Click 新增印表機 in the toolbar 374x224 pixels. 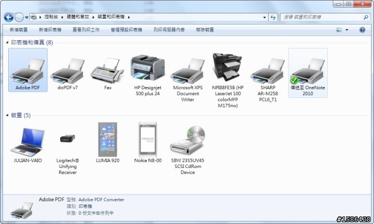pyautogui.click(x=50, y=30)
